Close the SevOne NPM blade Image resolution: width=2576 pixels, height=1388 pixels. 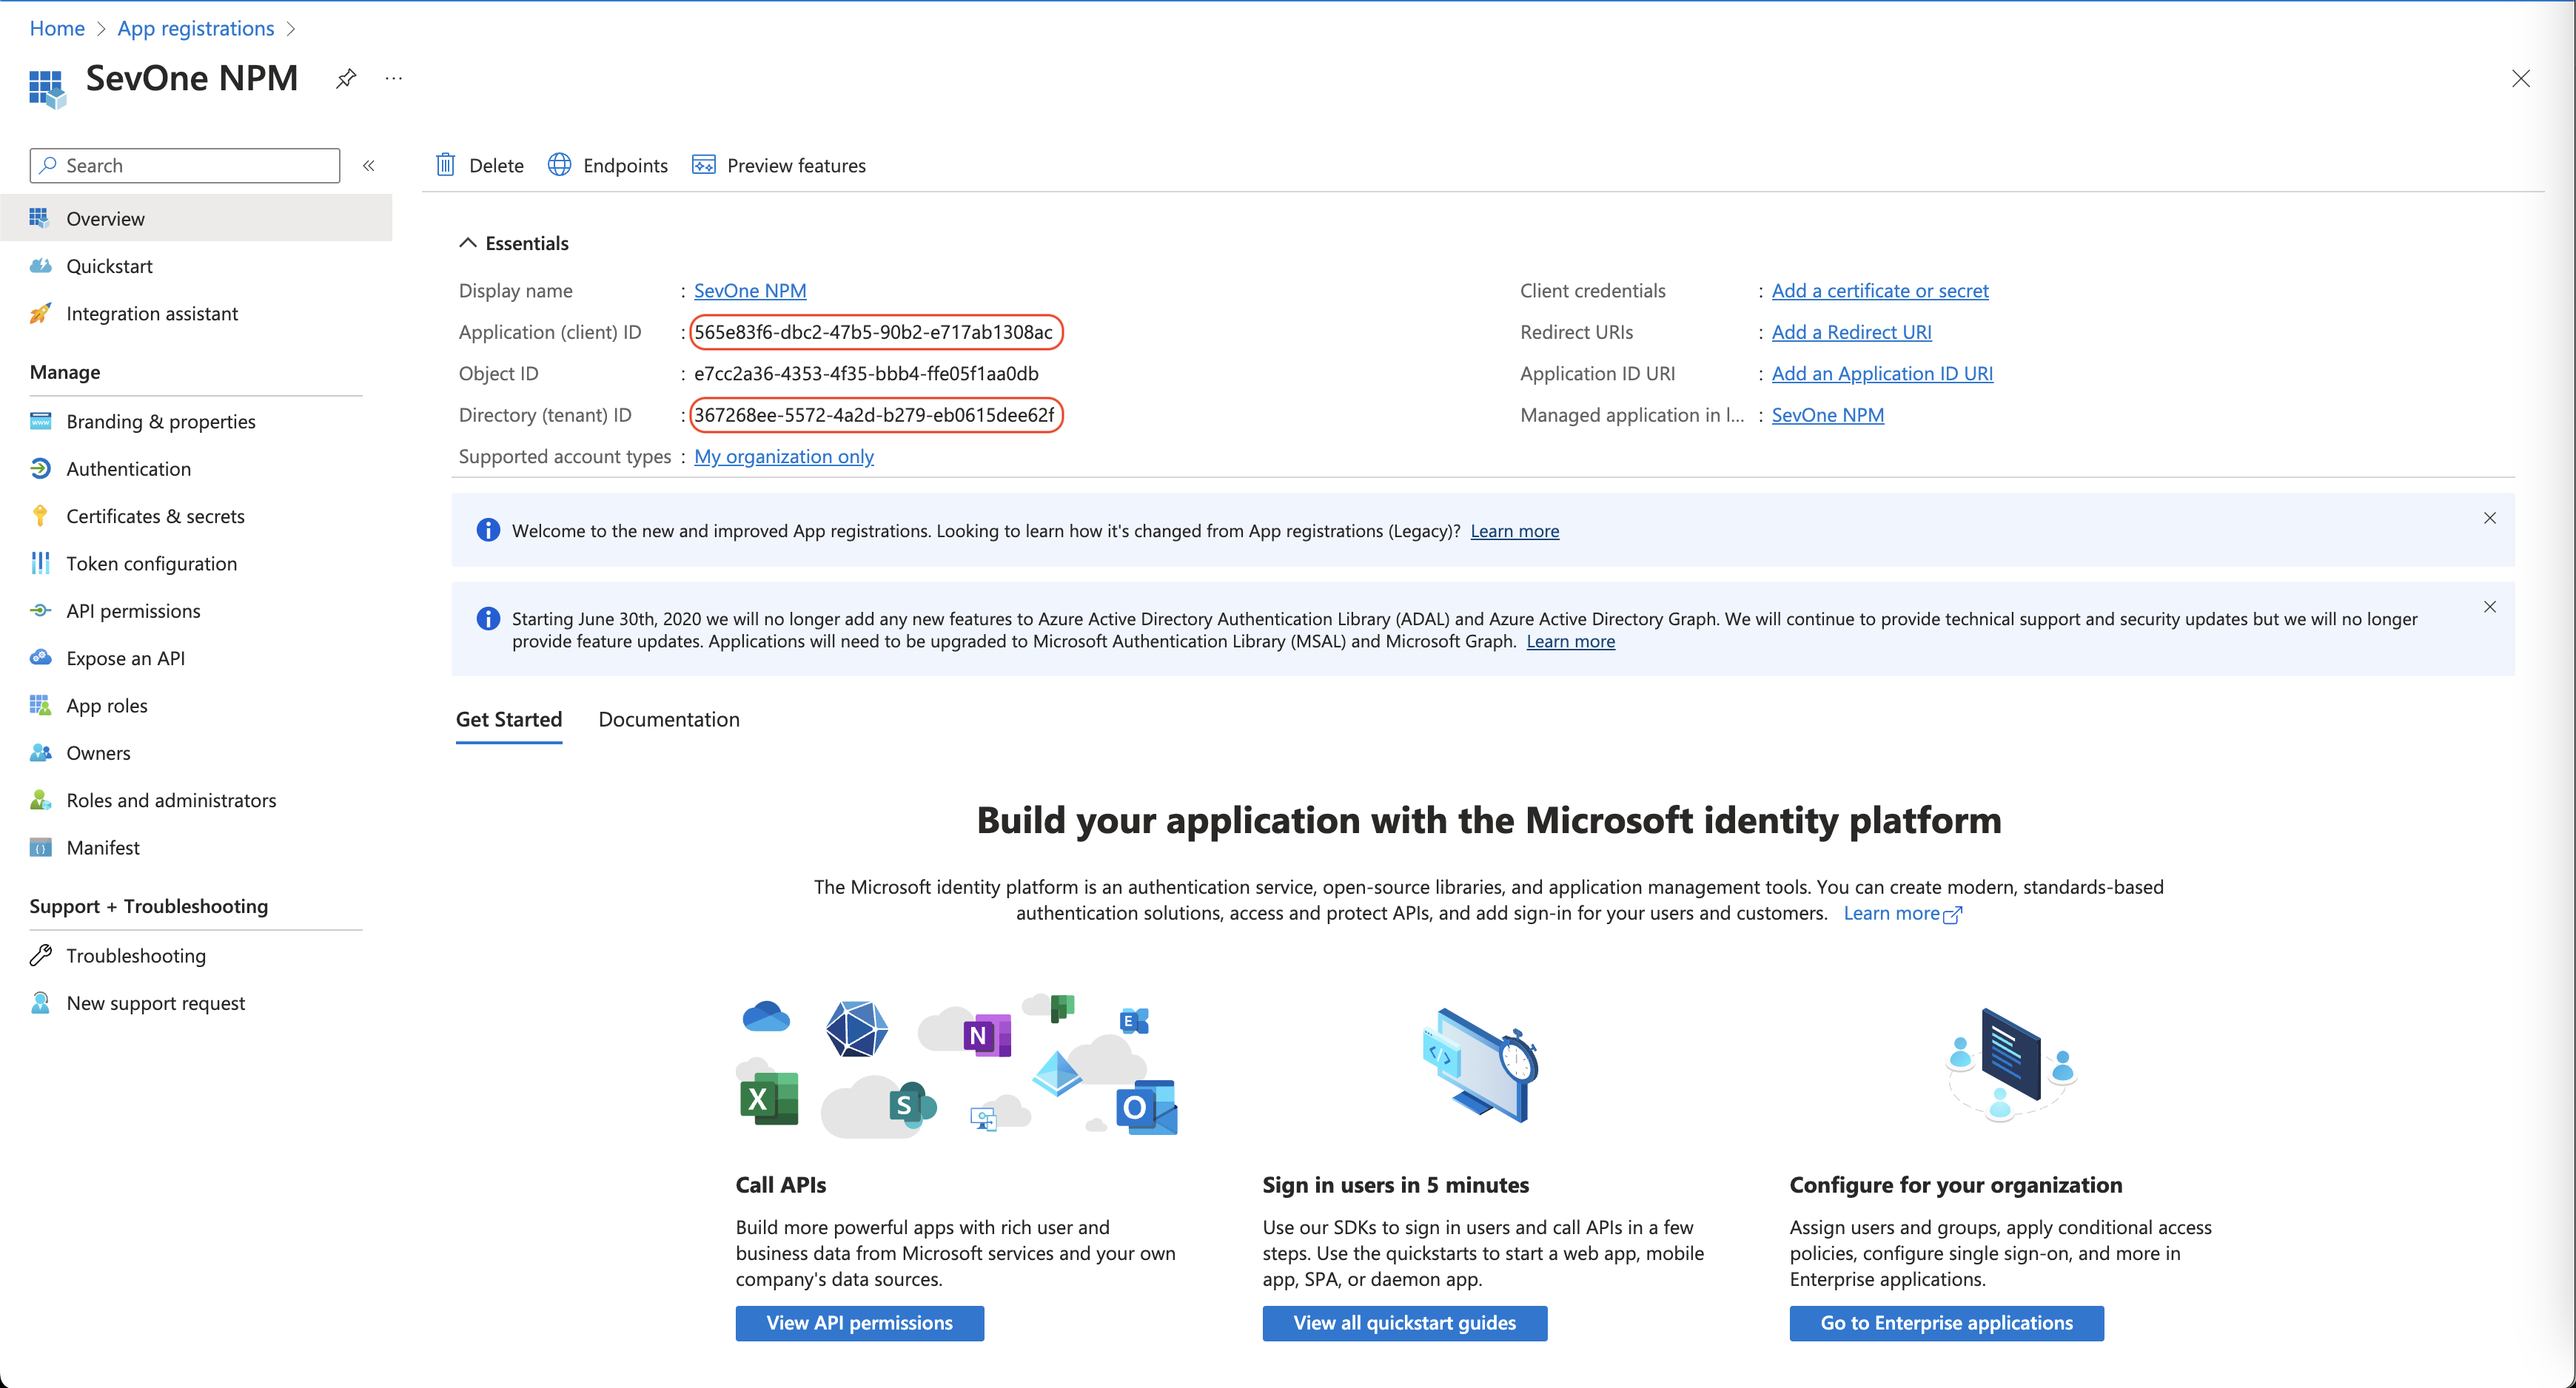pos(2521,79)
